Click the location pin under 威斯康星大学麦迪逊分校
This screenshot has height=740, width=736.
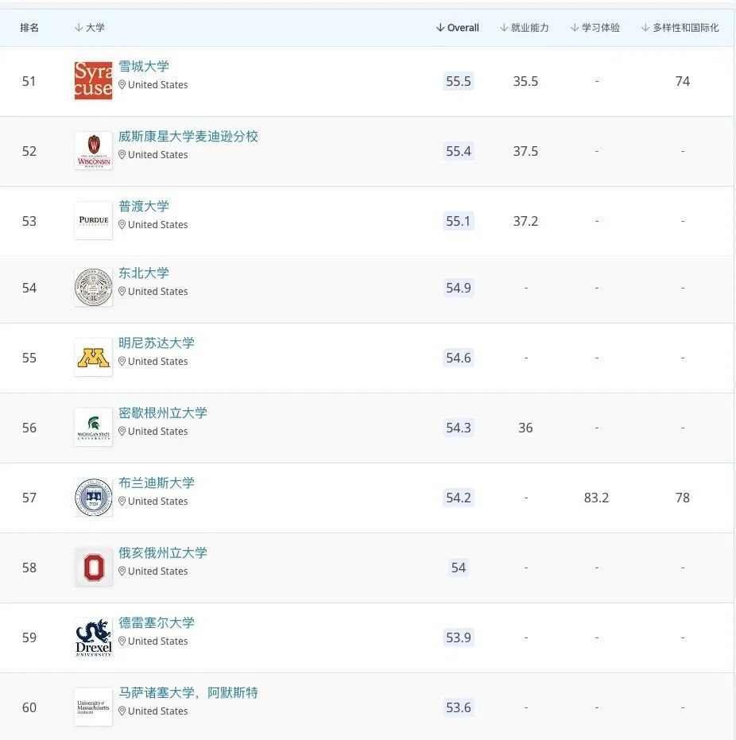tap(122, 155)
